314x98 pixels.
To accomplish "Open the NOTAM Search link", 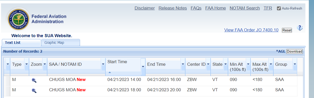I will [x=245, y=8].
